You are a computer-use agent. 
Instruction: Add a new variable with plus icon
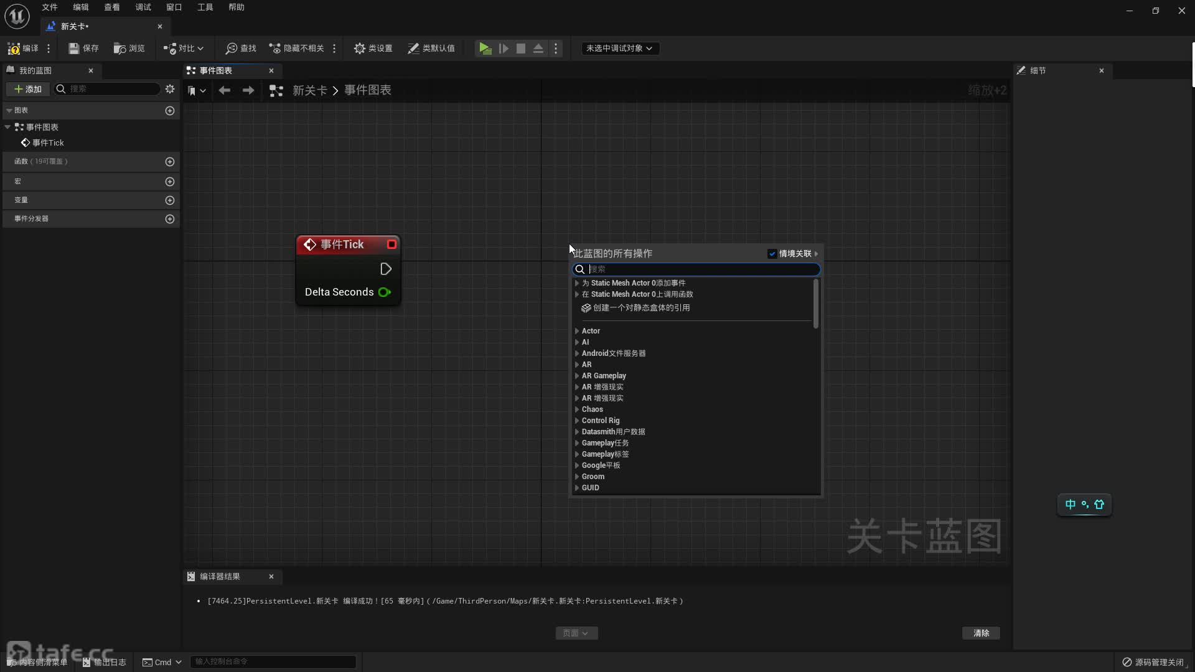tap(170, 200)
